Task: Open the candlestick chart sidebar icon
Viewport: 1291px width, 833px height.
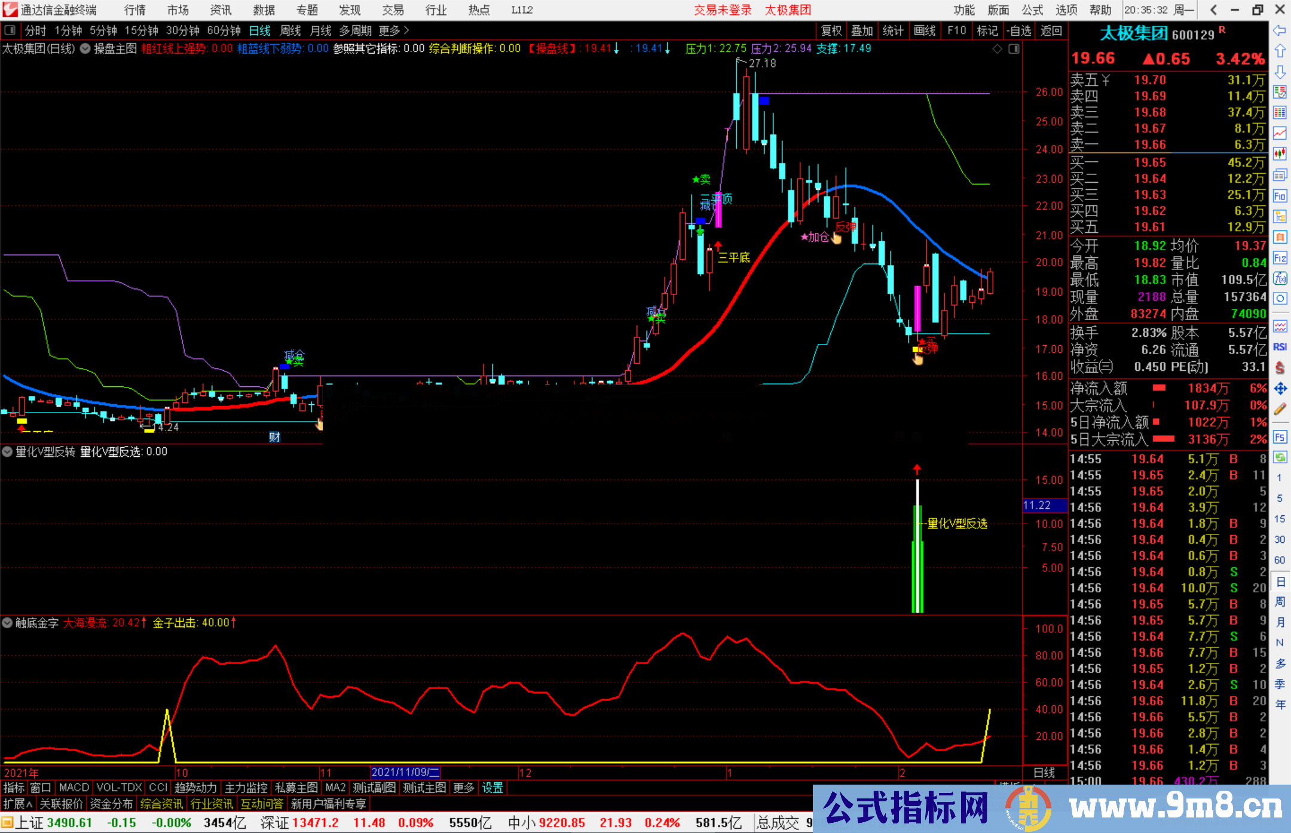Action: point(1280,154)
